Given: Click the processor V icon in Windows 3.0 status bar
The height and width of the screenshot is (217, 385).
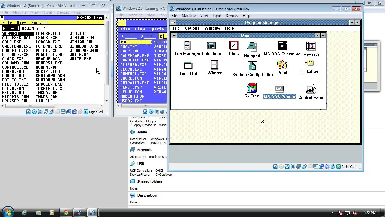Looking at the screenshot, I should tap(327, 167).
